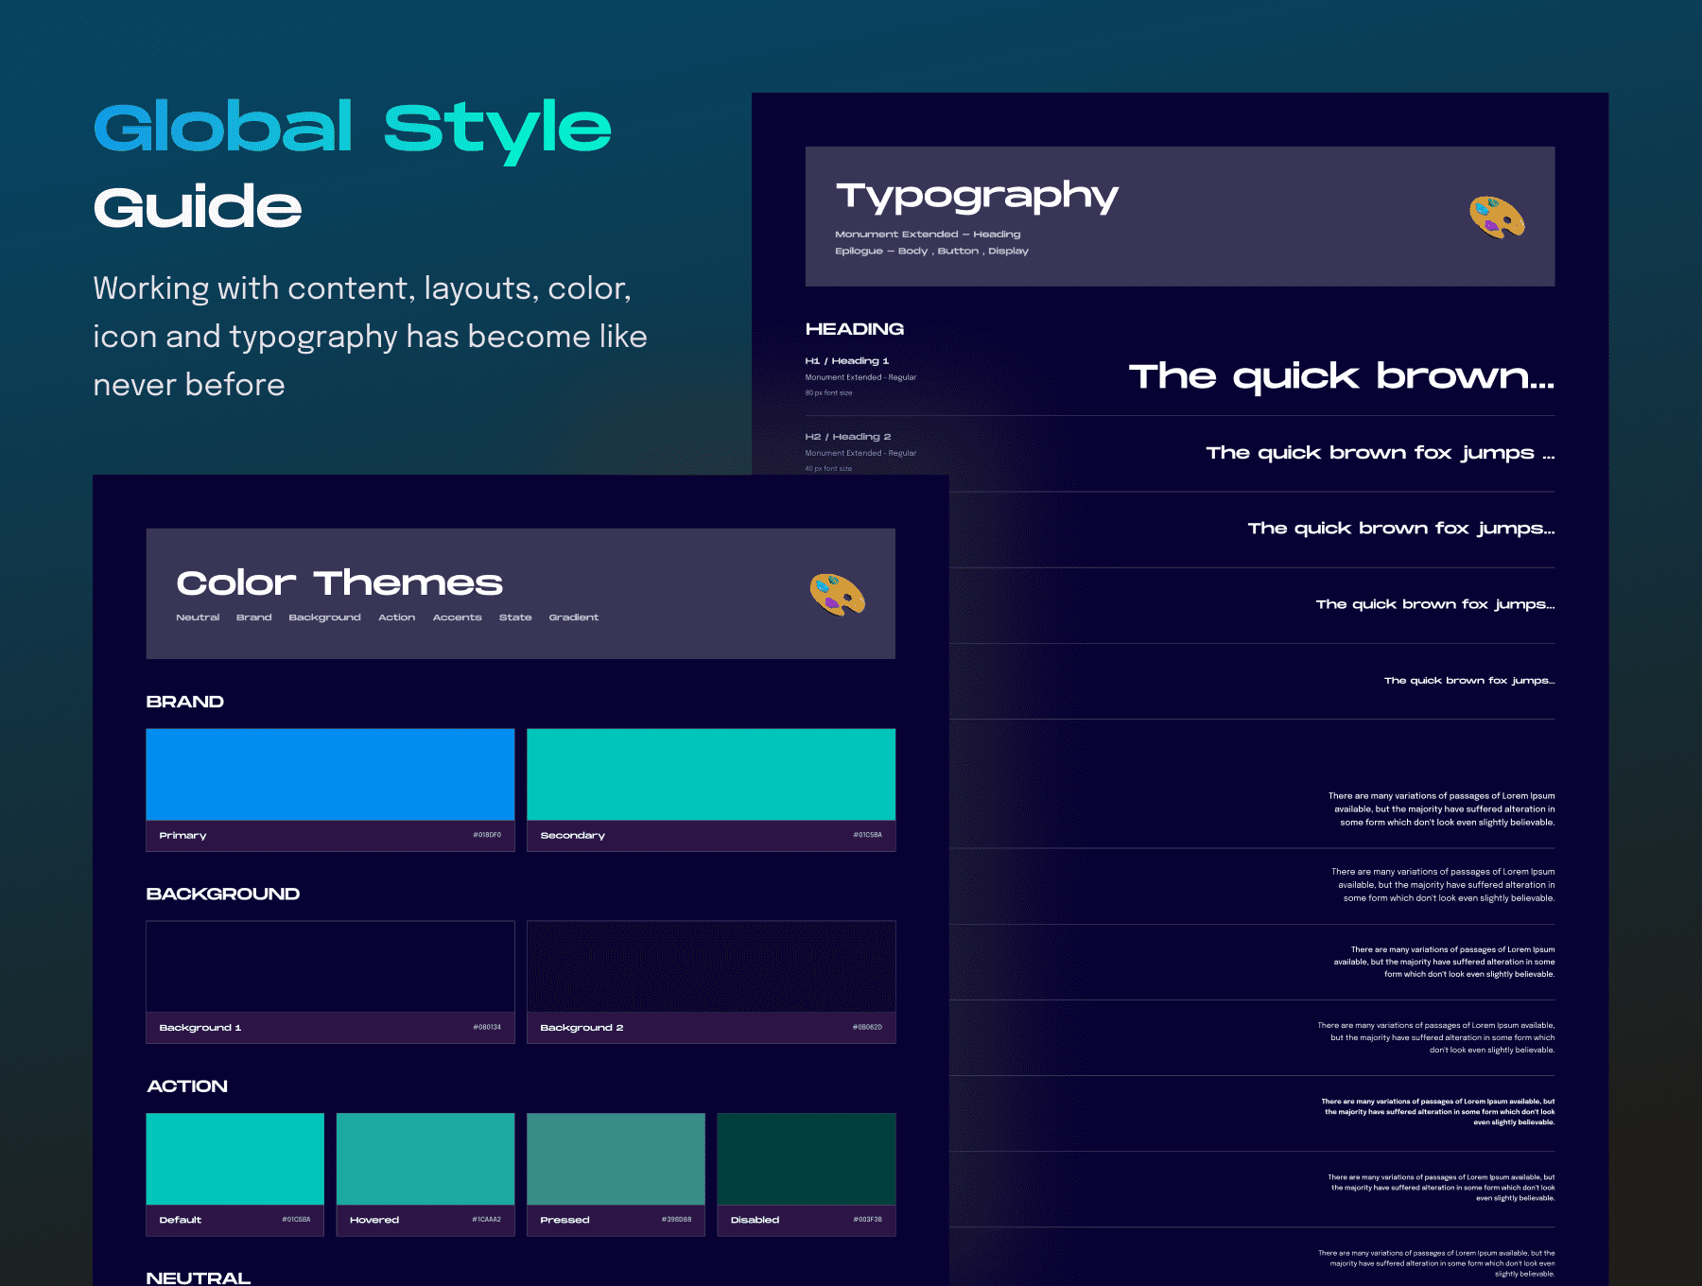Click the palette icon in Typography header

click(x=1497, y=217)
